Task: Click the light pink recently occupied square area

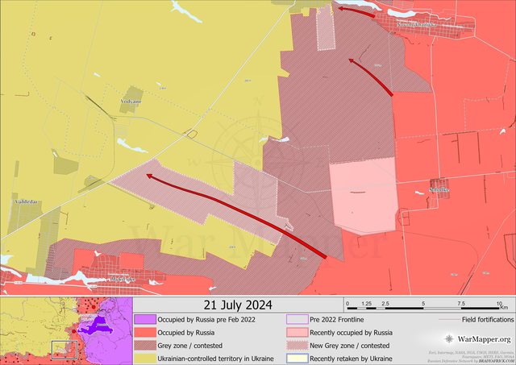Action: (364, 197)
